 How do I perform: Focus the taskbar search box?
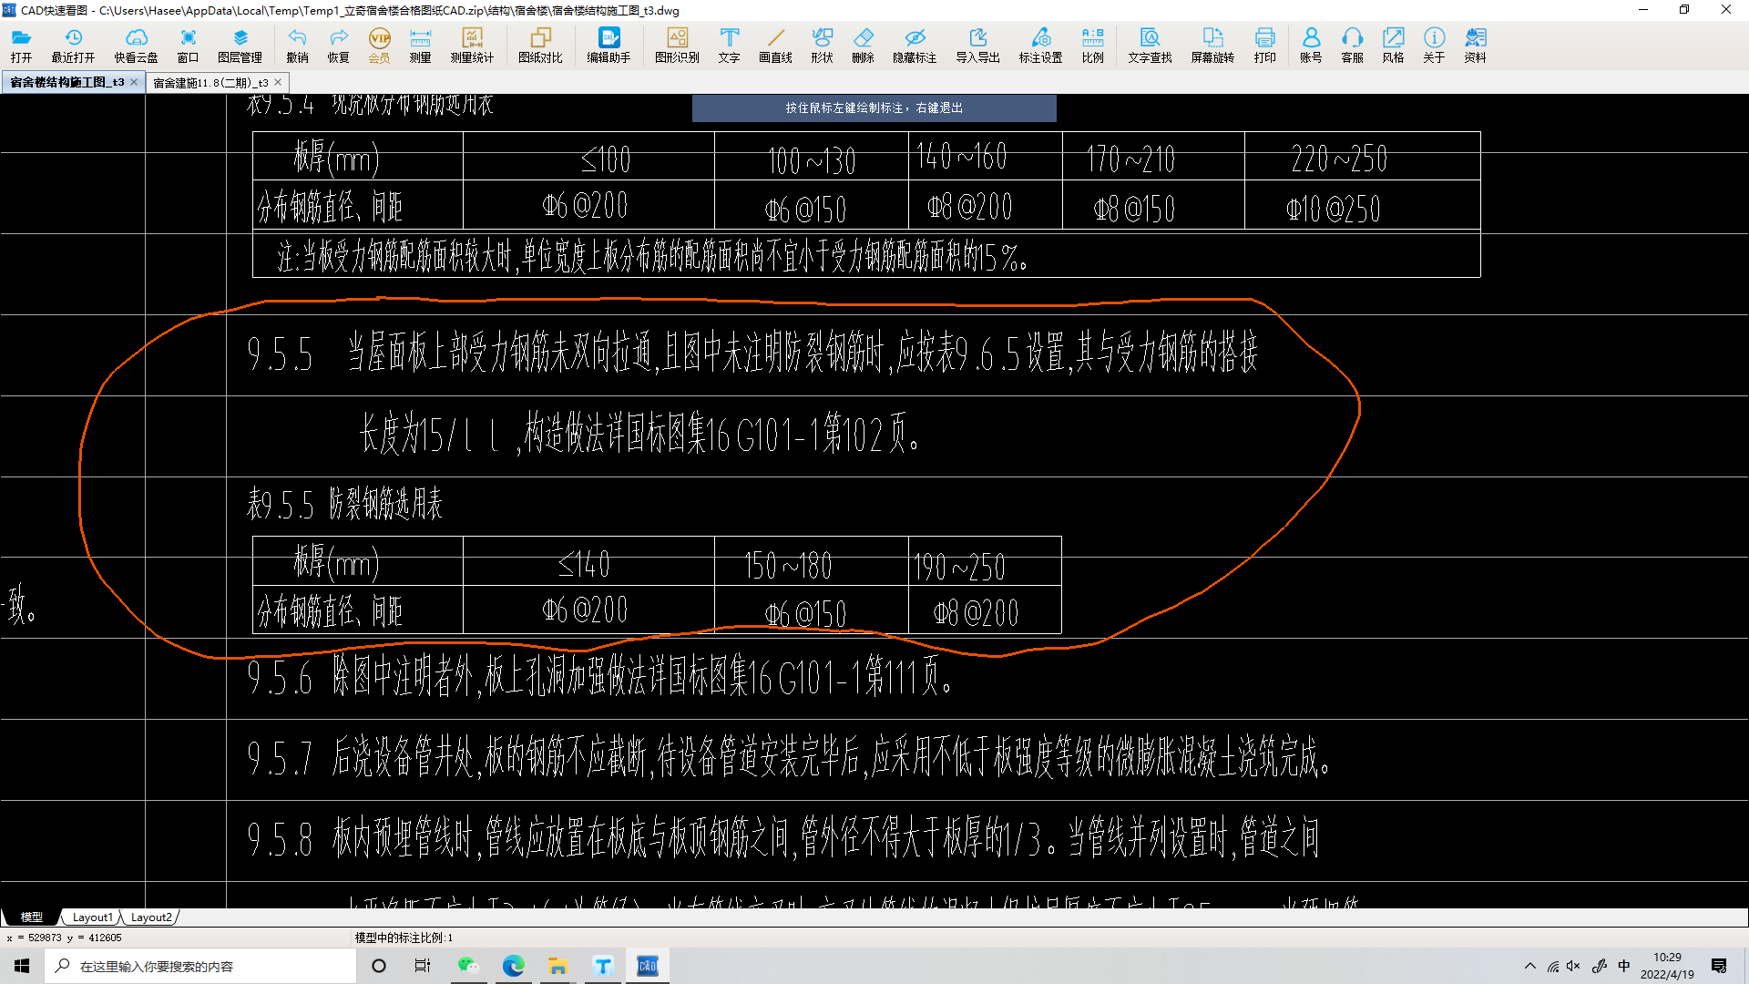[x=200, y=966]
